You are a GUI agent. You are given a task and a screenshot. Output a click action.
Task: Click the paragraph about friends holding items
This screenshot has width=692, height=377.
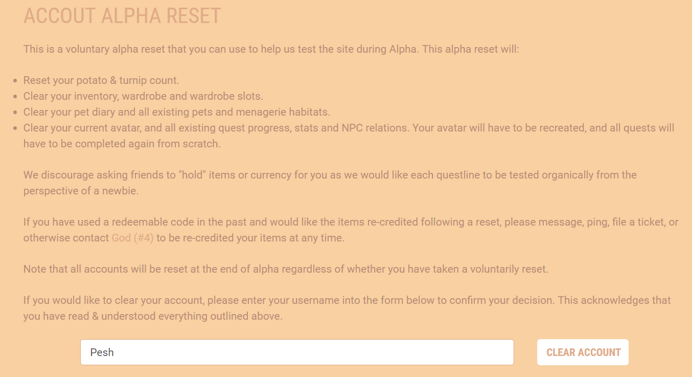[x=330, y=175]
